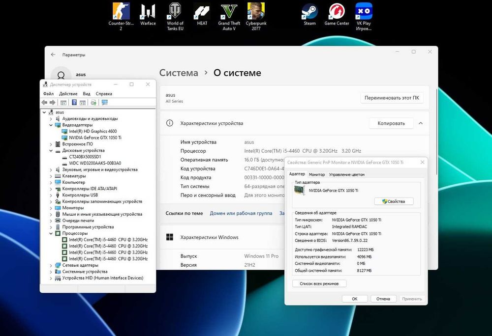Select CT240BX500SSD1 disk drive
Image resolution: width=492 pixels, height=336 pixels.
[x=85, y=157]
